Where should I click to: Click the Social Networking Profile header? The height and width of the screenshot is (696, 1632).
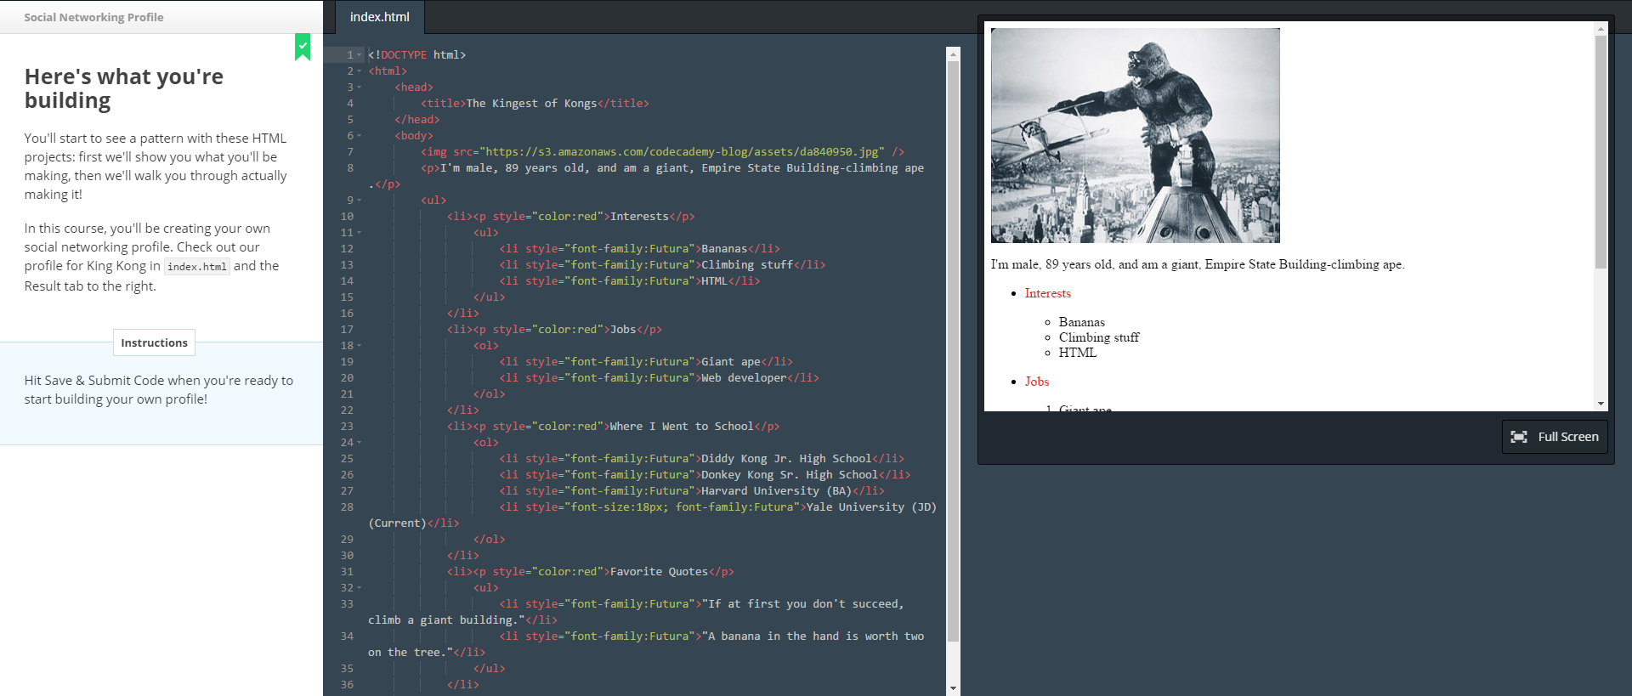(x=93, y=17)
